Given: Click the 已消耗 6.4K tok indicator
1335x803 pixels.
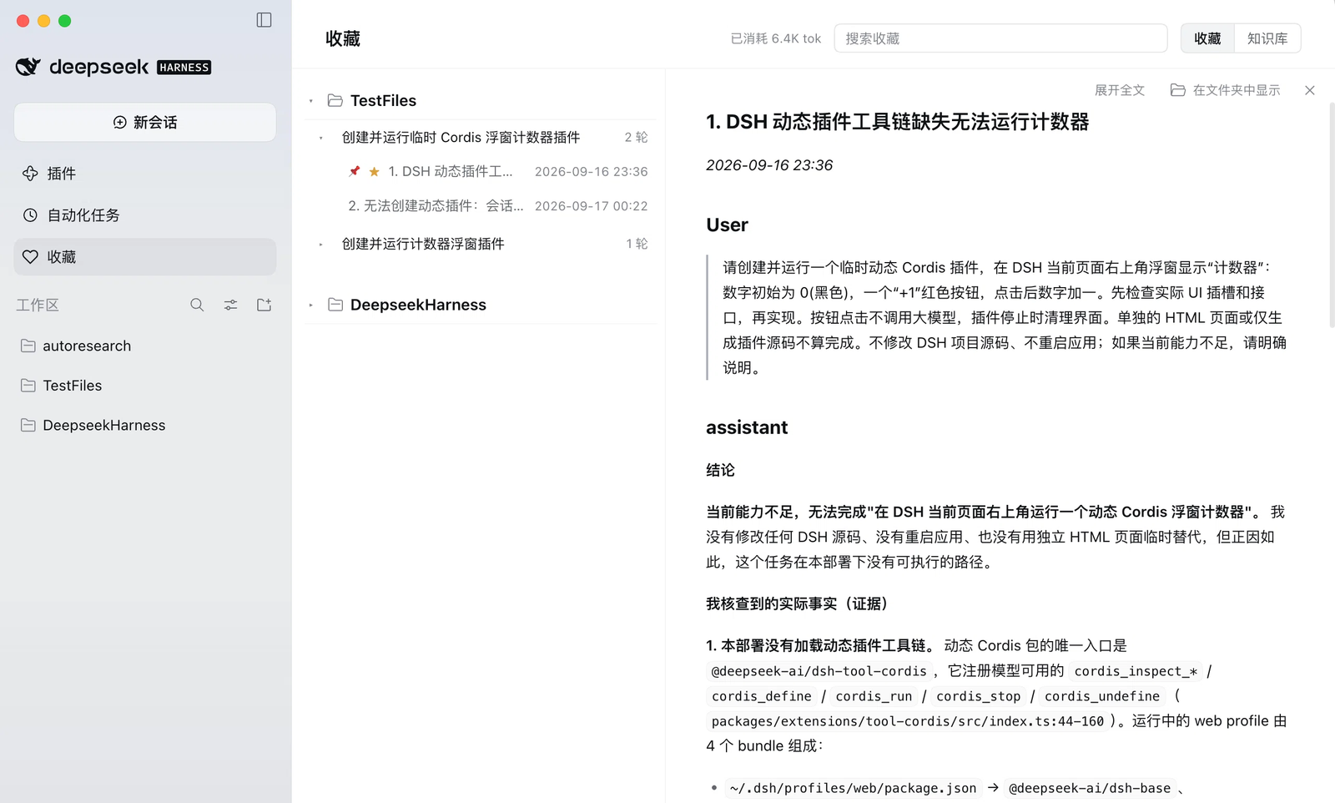Looking at the screenshot, I should 776,38.
